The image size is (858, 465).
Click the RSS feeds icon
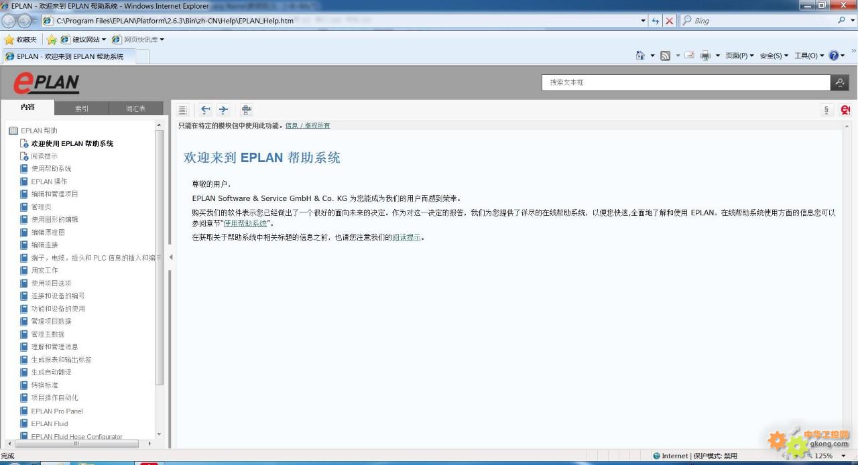point(665,56)
